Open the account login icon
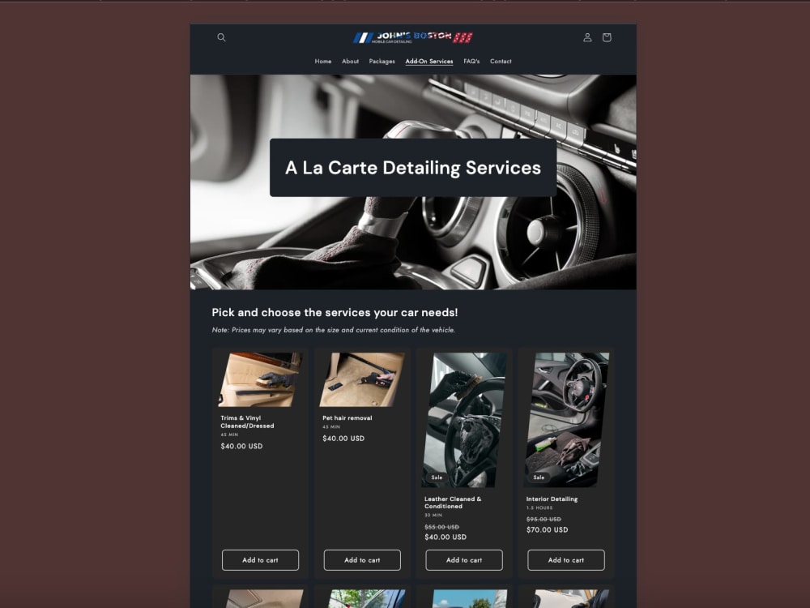Screen dimensions: 810x608 tap(587, 37)
